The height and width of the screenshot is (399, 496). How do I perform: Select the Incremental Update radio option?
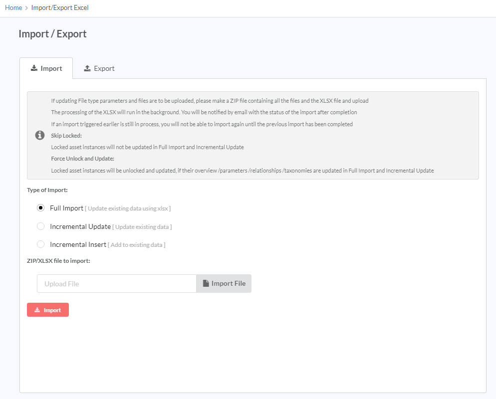coord(40,226)
